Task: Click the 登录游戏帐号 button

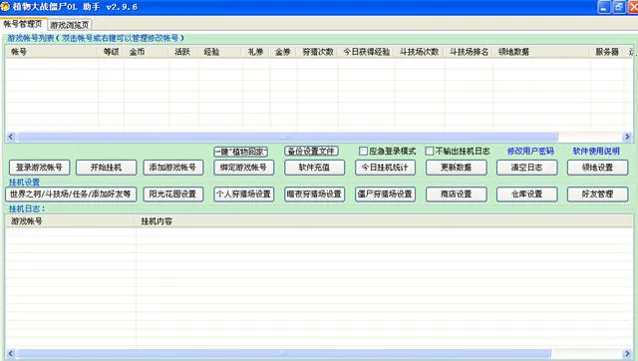Action: pos(39,168)
